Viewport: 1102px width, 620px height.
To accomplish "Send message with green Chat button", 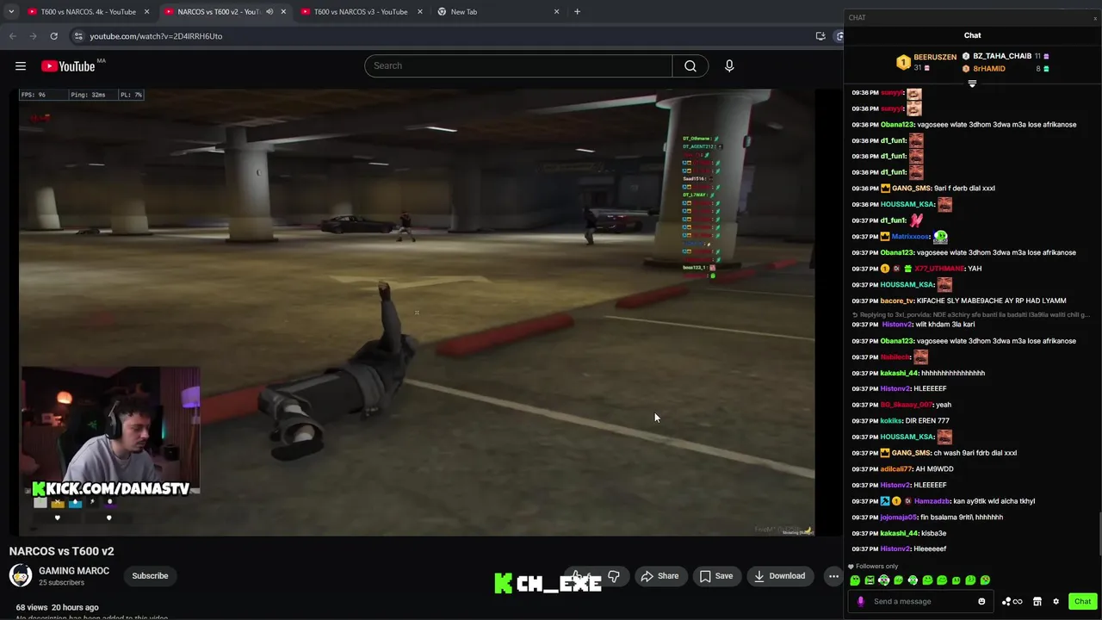I will [1082, 602].
